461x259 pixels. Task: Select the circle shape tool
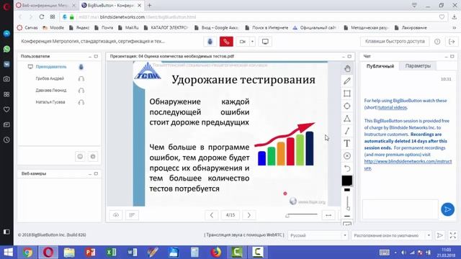tap(347, 106)
